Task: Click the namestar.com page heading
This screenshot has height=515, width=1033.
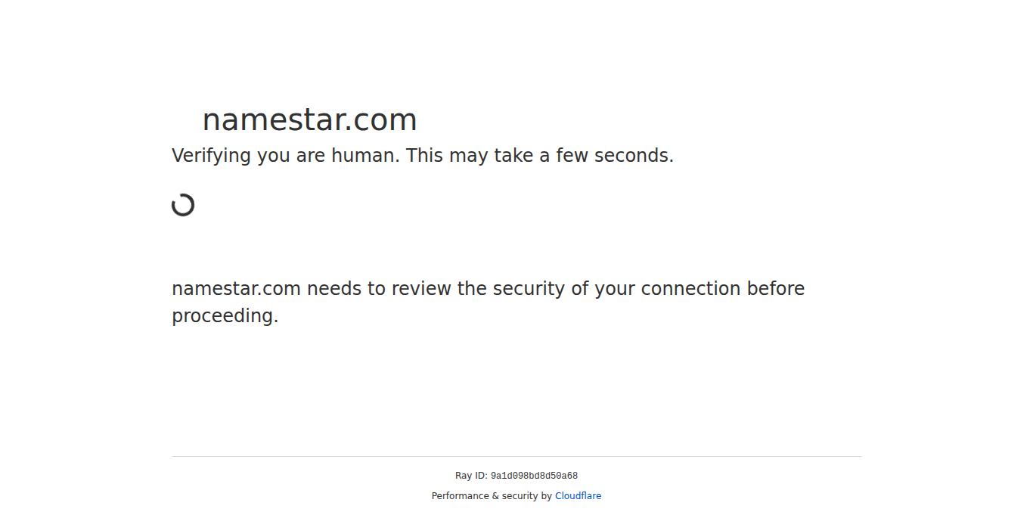Action: coord(309,119)
